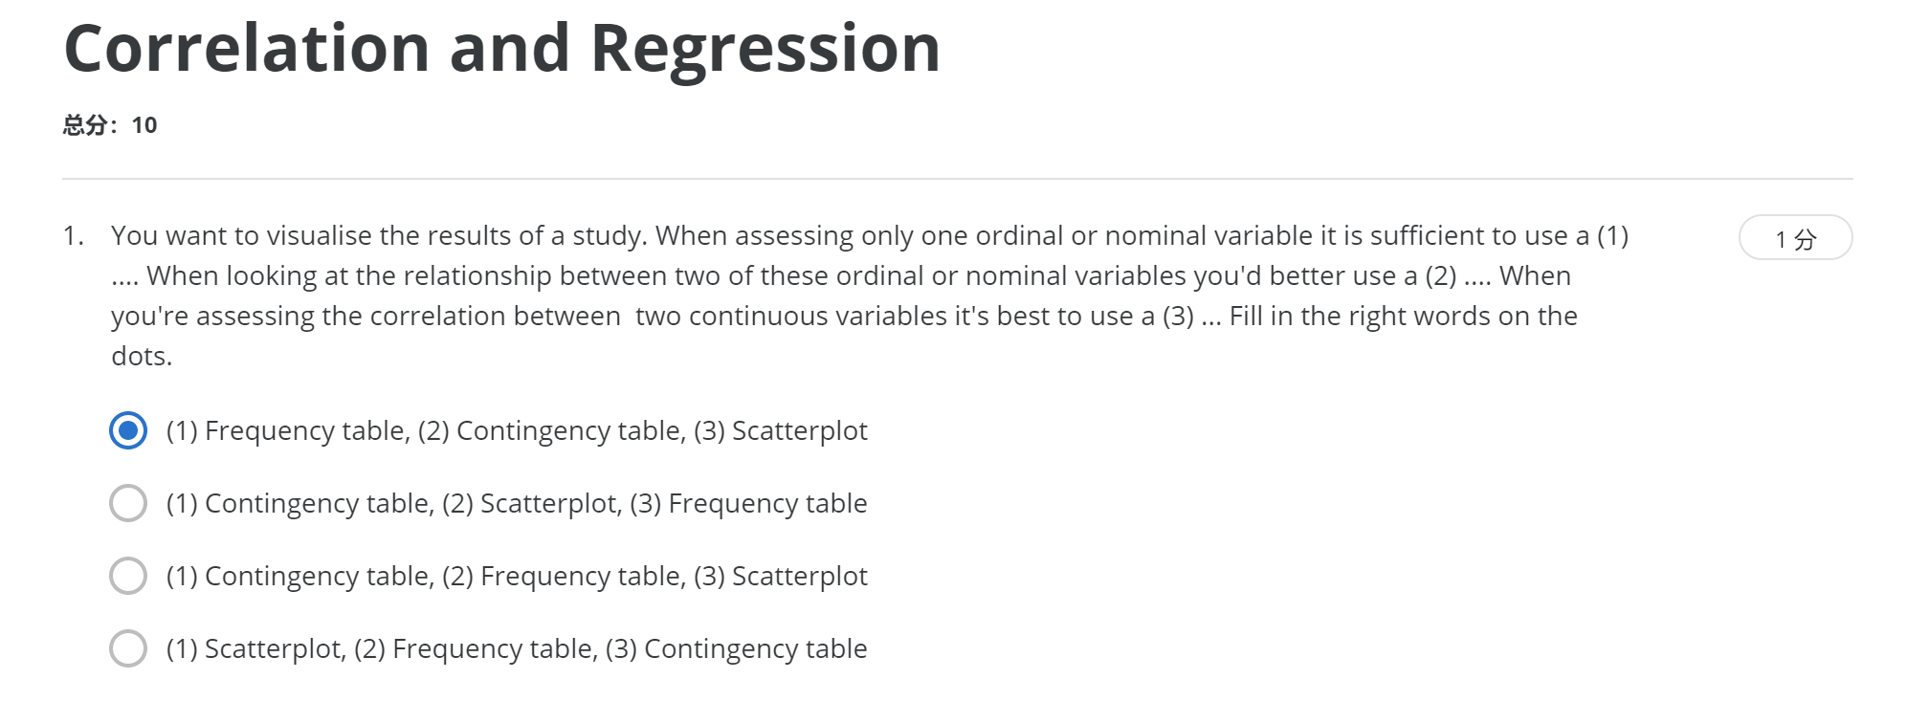
Task: Select radio for Scatterplot, Frequency, Contingency table
Action: [x=128, y=648]
